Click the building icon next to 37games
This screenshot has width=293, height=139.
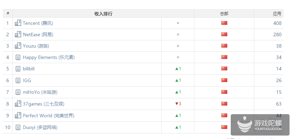point(18,104)
